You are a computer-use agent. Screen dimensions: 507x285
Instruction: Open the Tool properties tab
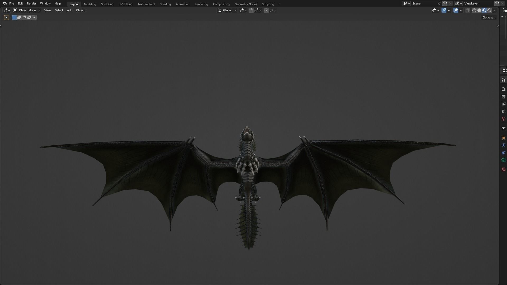coord(504,80)
